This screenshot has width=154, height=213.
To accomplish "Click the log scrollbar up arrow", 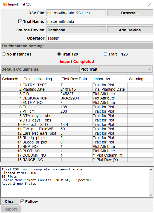I will click(x=151, y=169).
